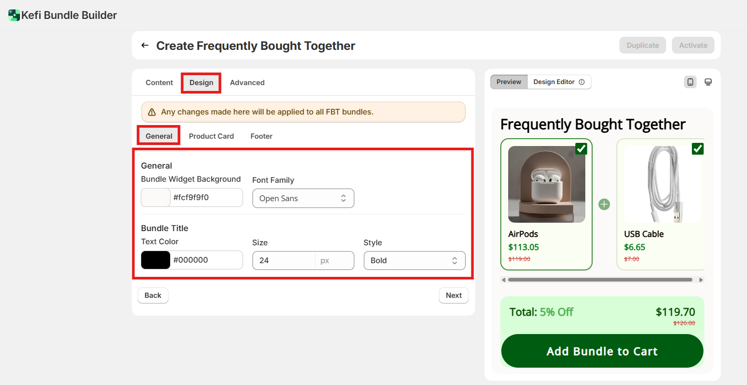This screenshot has height=385, width=747.
Task: Click the Next button
Action: (454, 295)
